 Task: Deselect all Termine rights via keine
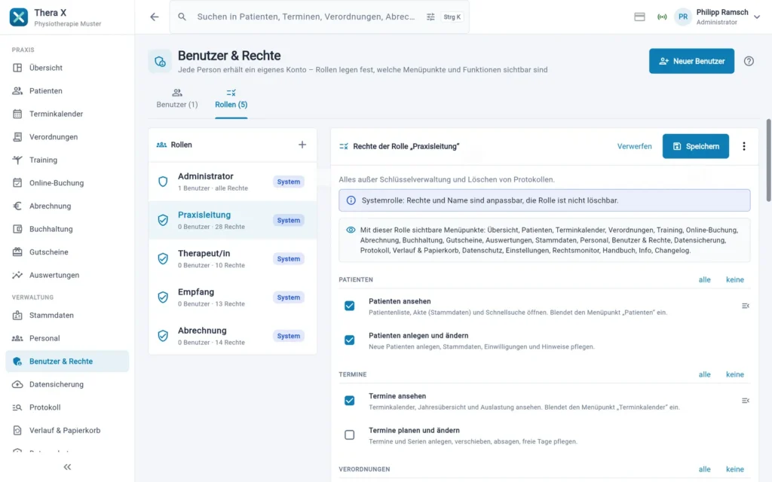click(735, 374)
